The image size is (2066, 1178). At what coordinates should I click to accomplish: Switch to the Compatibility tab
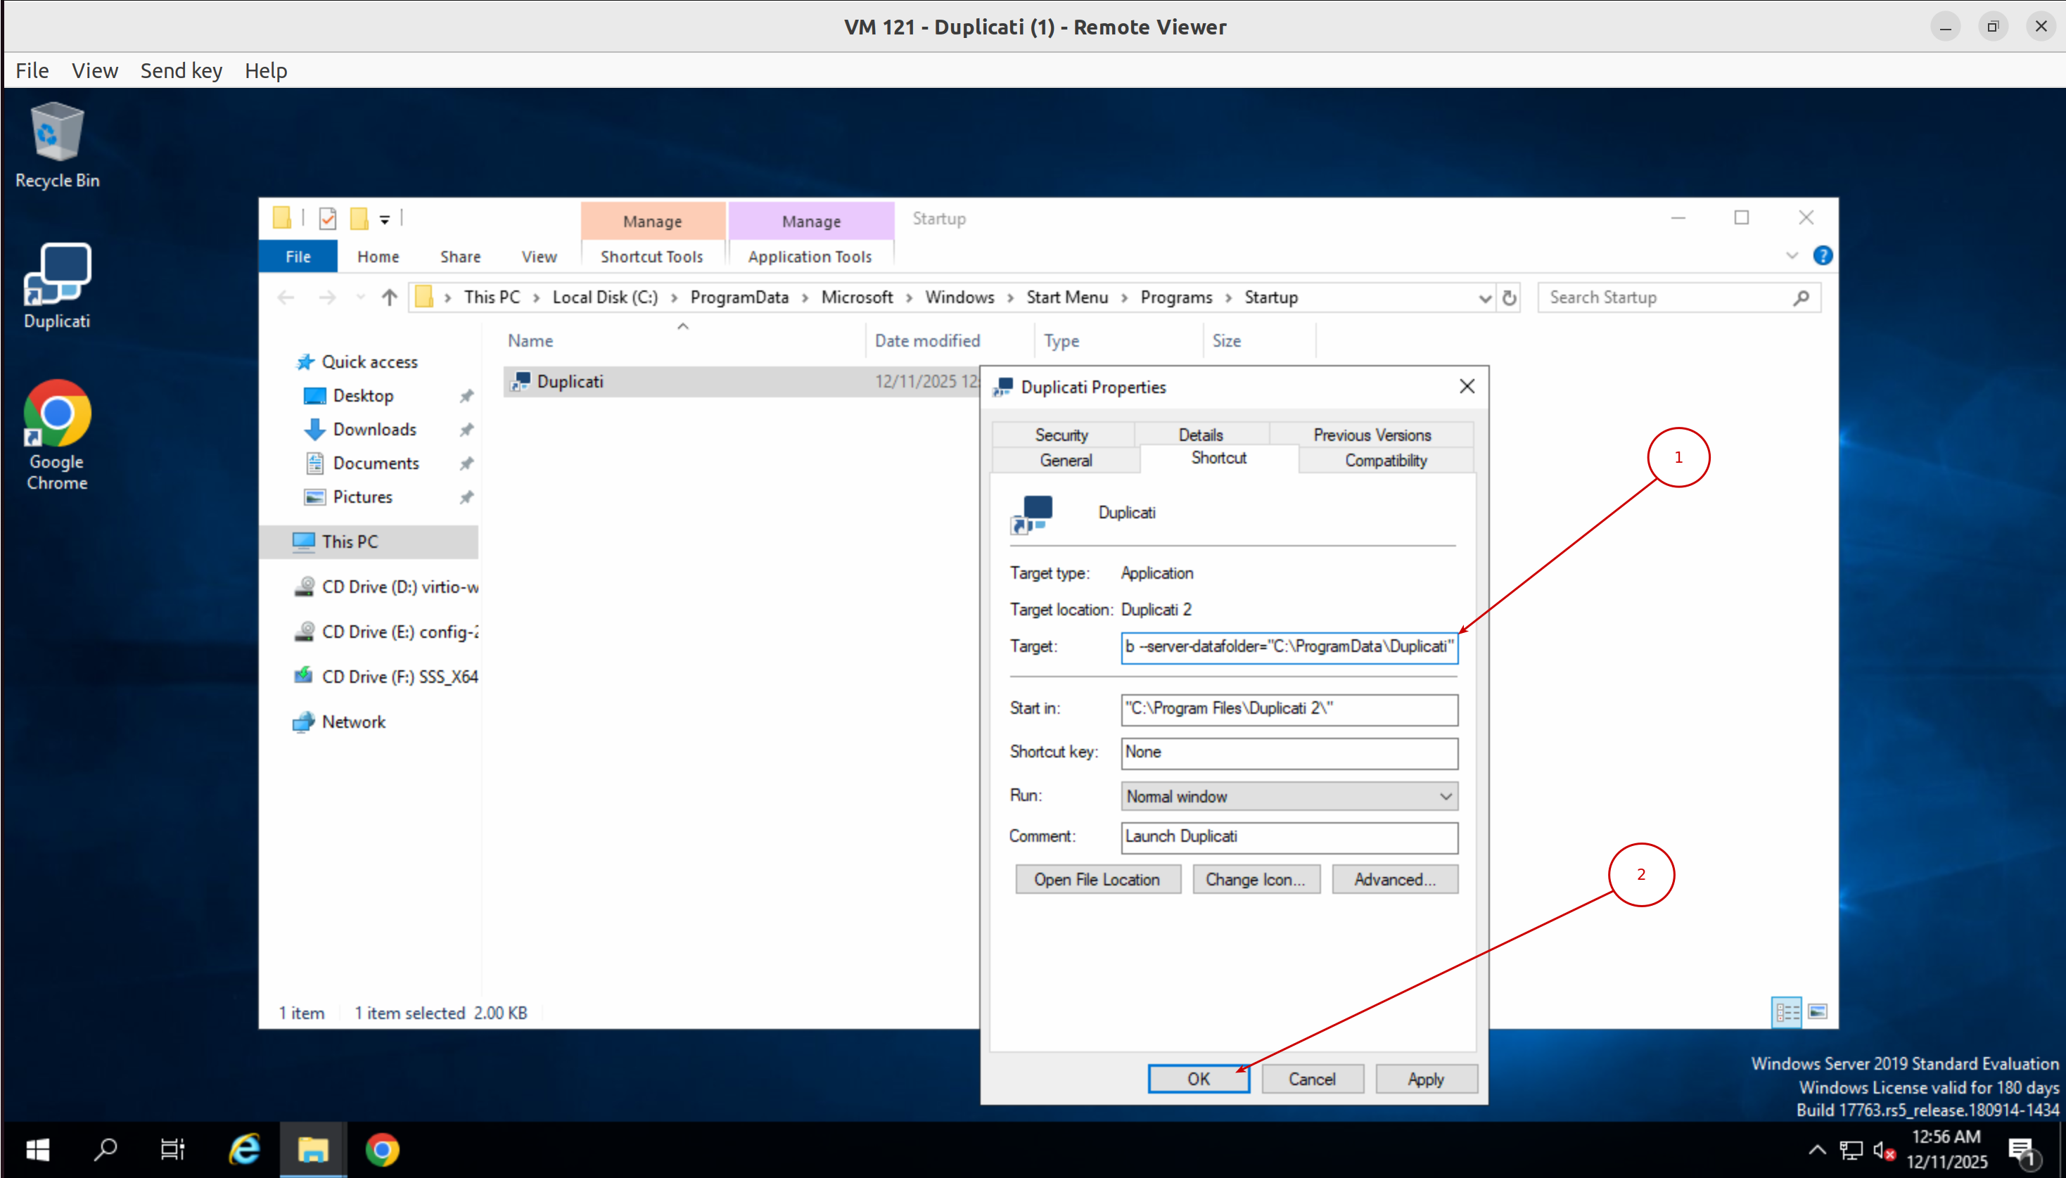click(x=1386, y=461)
